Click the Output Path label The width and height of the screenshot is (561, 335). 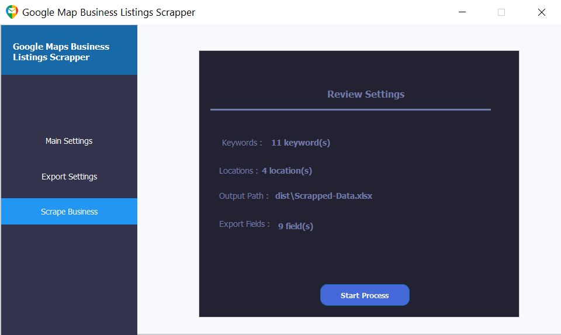(244, 196)
